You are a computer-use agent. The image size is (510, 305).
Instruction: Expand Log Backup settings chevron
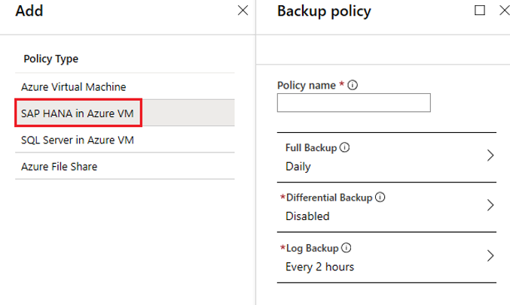click(x=490, y=255)
